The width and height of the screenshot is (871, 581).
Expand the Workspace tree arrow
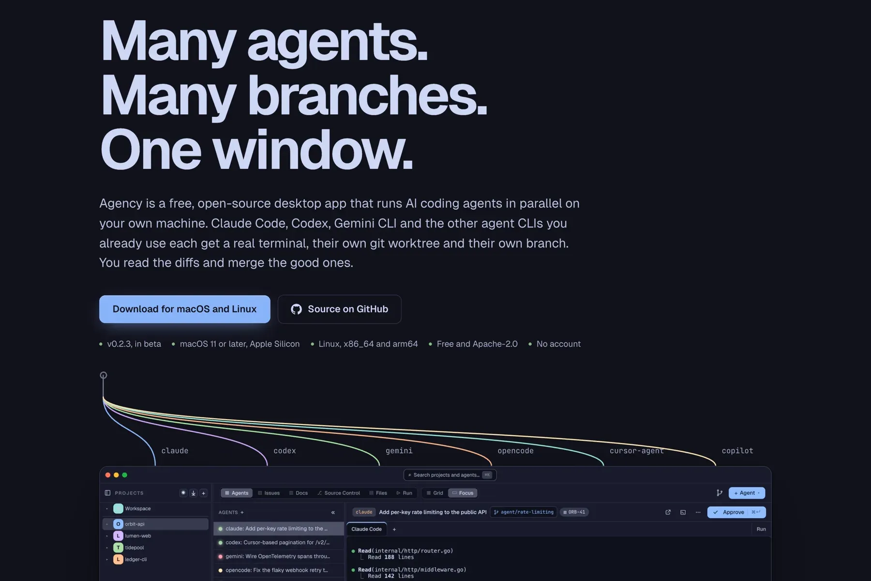tap(107, 509)
